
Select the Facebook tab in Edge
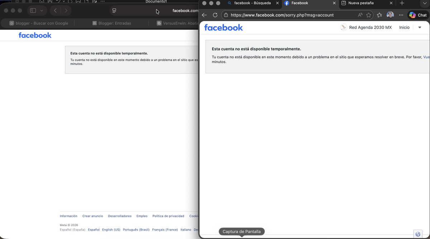click(x=310, y=3)
